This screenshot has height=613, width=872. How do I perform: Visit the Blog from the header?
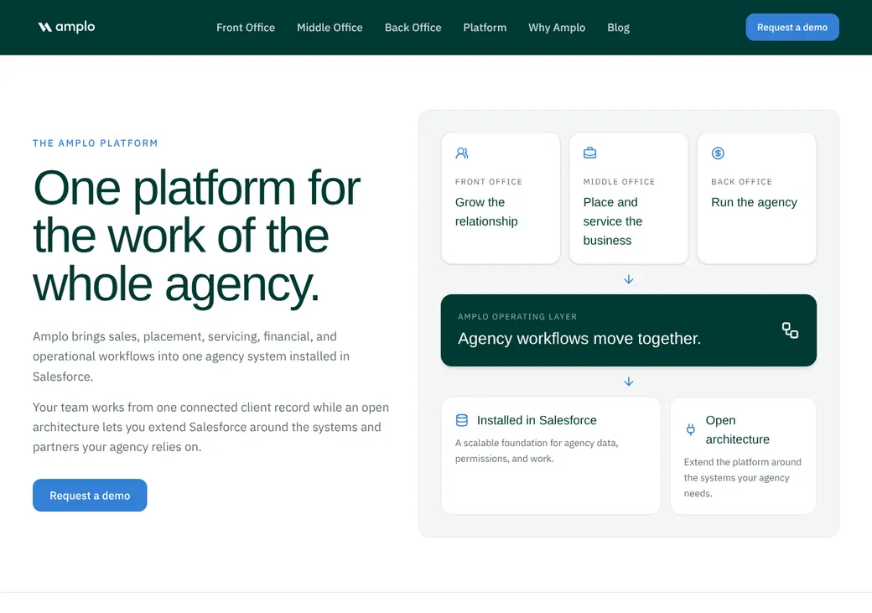[x=618, y=28]
